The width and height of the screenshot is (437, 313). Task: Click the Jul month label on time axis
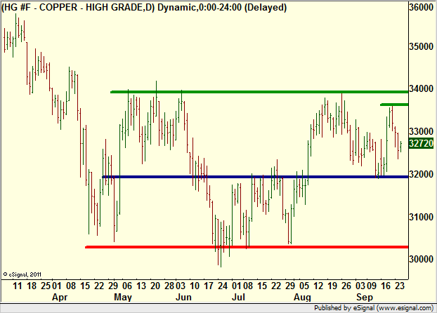click(239, 298)
